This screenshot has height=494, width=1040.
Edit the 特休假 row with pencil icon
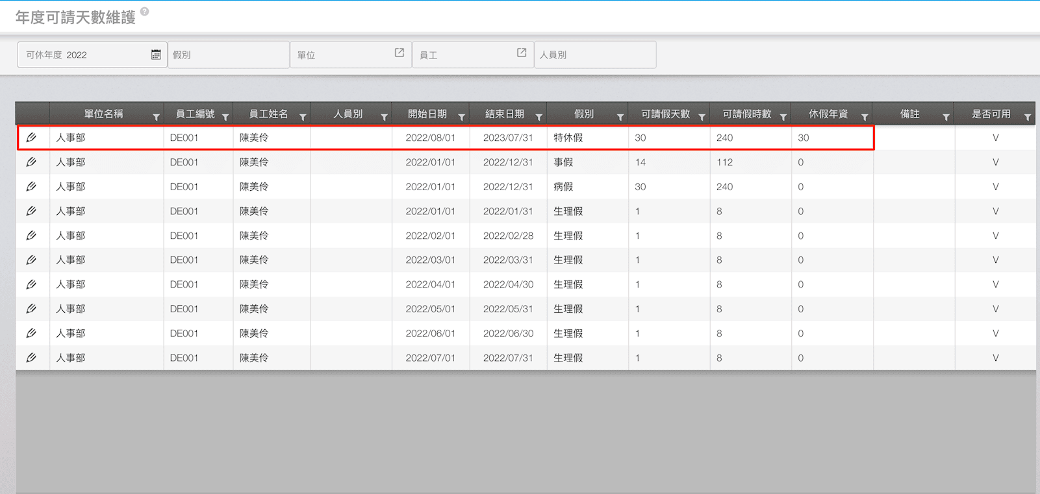(31, 138)
